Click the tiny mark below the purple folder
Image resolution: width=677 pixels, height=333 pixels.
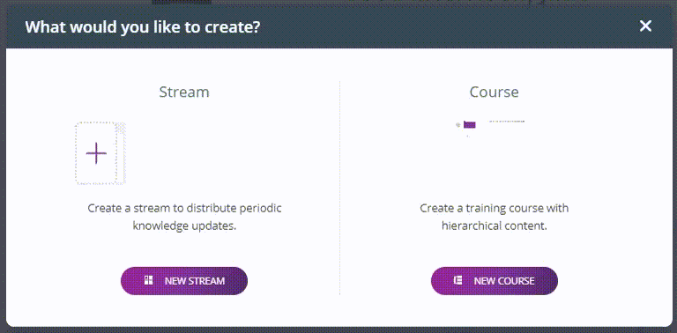[x=468, y=137]
